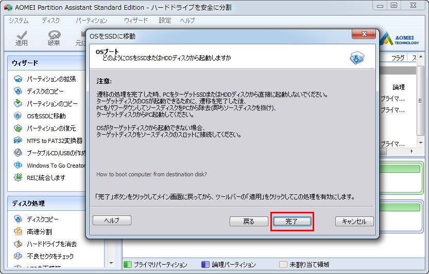
Task: Open the ヘルプ menu in menu bar
Action: point(187,21)
